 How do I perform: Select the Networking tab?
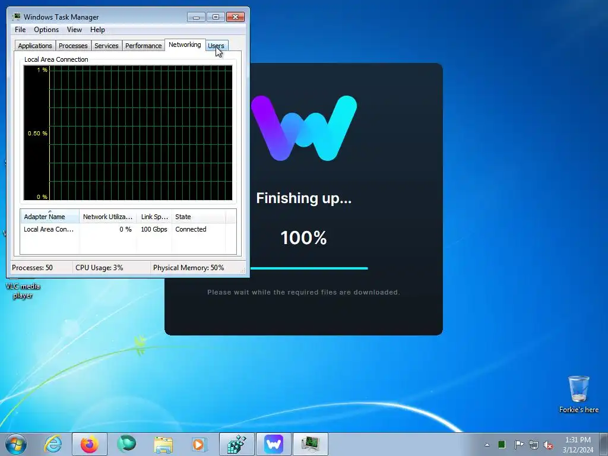[x=185, y=45]
